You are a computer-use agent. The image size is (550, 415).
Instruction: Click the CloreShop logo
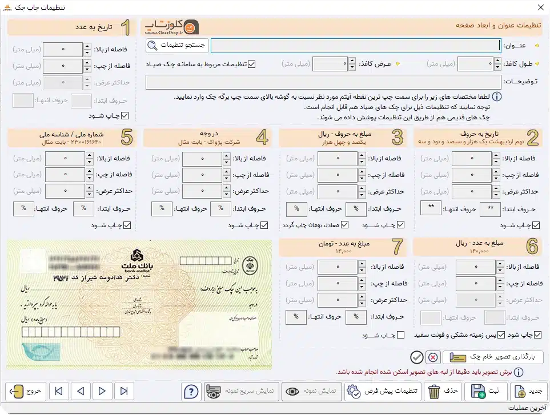click(x=172, y=27)
